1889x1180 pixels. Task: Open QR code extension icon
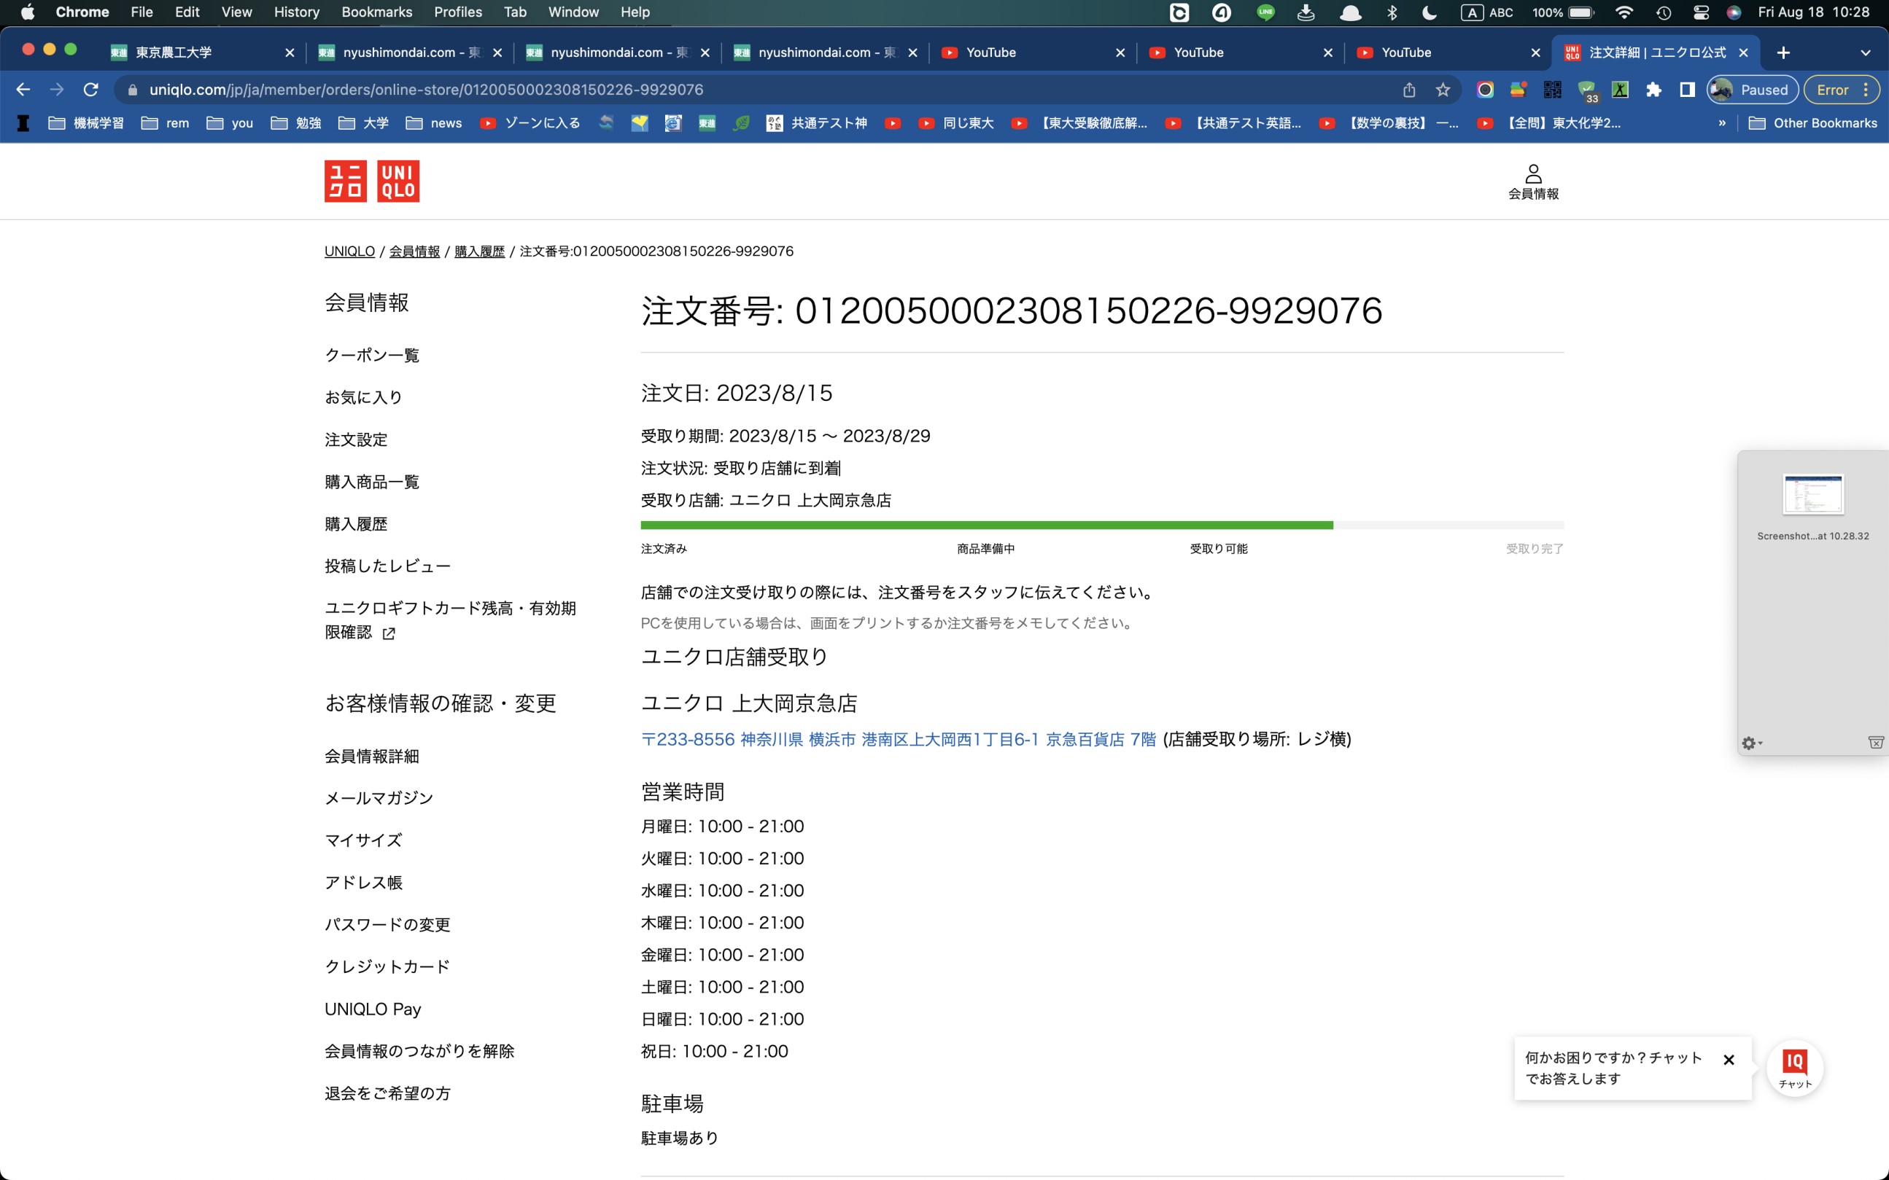pyautogui.click(x=1553, y=90)
